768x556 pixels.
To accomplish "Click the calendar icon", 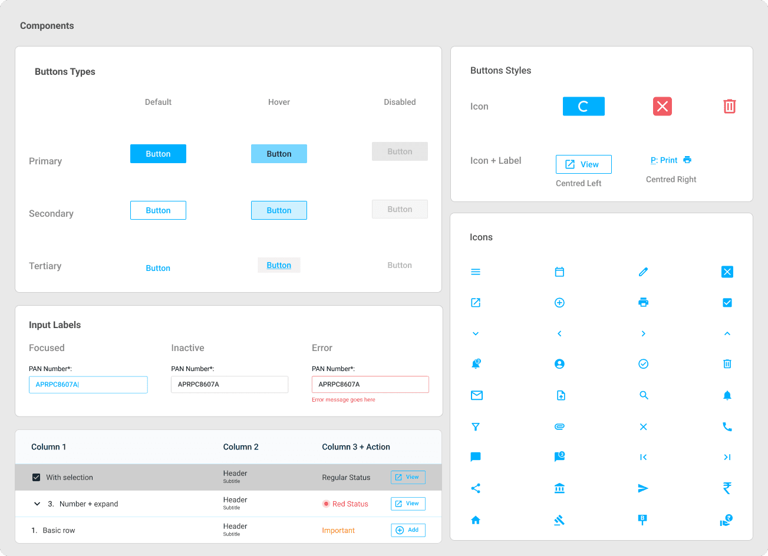I will pos(559,272).
